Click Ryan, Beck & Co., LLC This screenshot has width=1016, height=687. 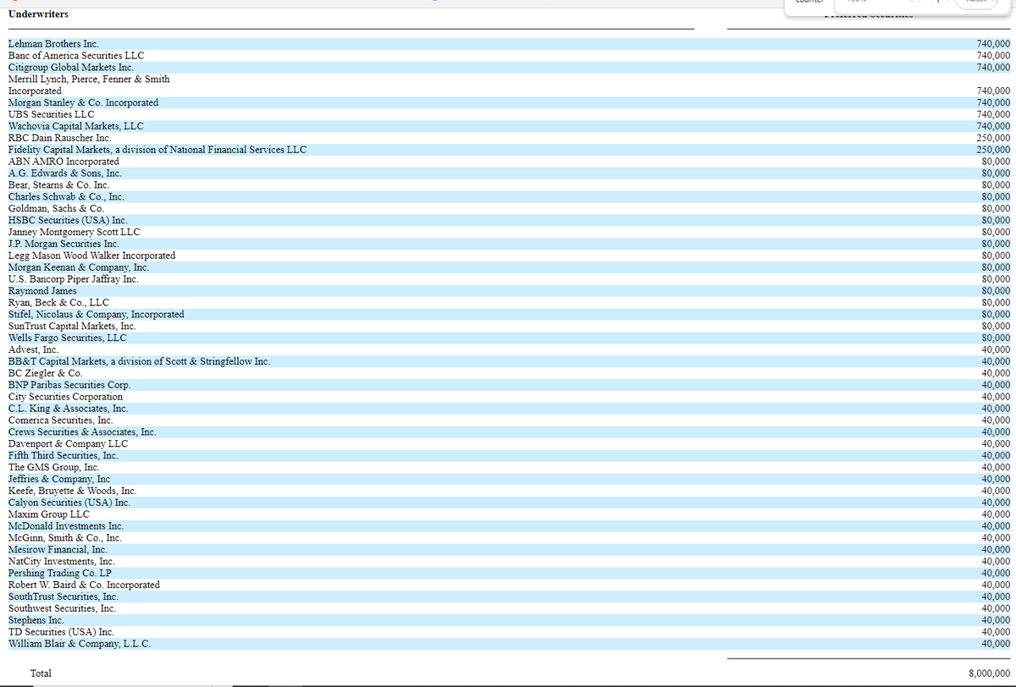pyautogui.click(x=58, y=303)
